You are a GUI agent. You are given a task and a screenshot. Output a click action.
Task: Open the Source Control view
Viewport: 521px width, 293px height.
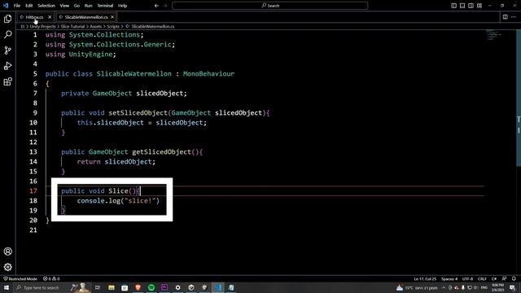7,50
